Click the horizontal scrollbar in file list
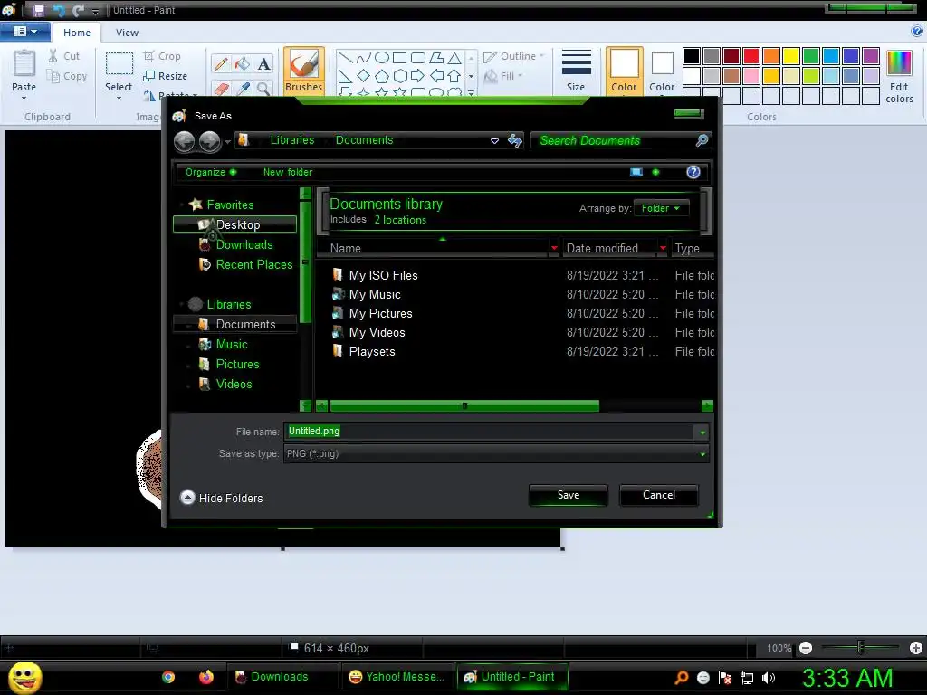Viewport: 927px width, 695px height. point(464,406)
